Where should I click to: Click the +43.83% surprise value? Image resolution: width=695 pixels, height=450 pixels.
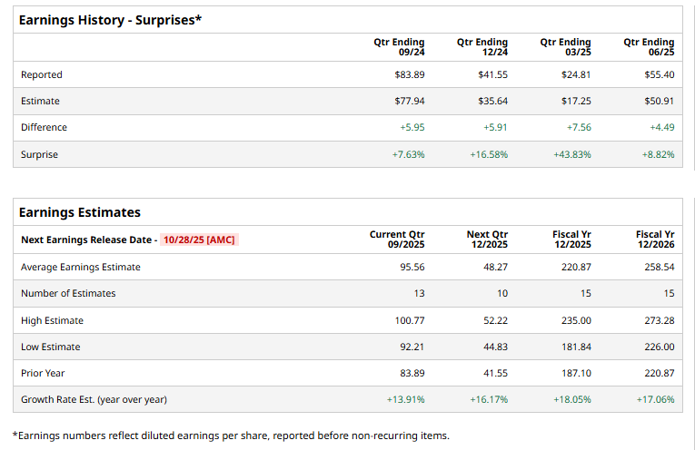pyautogui.click(x=571, y=154)
